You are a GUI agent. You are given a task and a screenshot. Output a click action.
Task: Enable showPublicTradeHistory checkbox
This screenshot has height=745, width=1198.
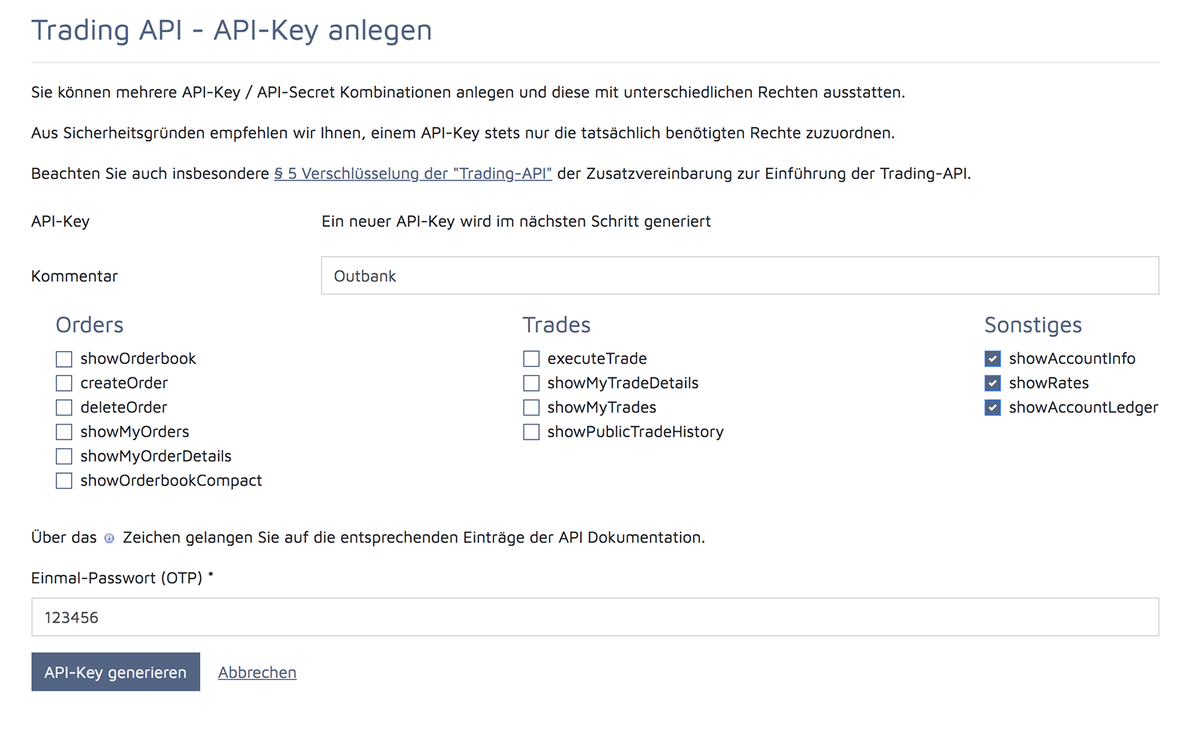(x=532, y=432)
